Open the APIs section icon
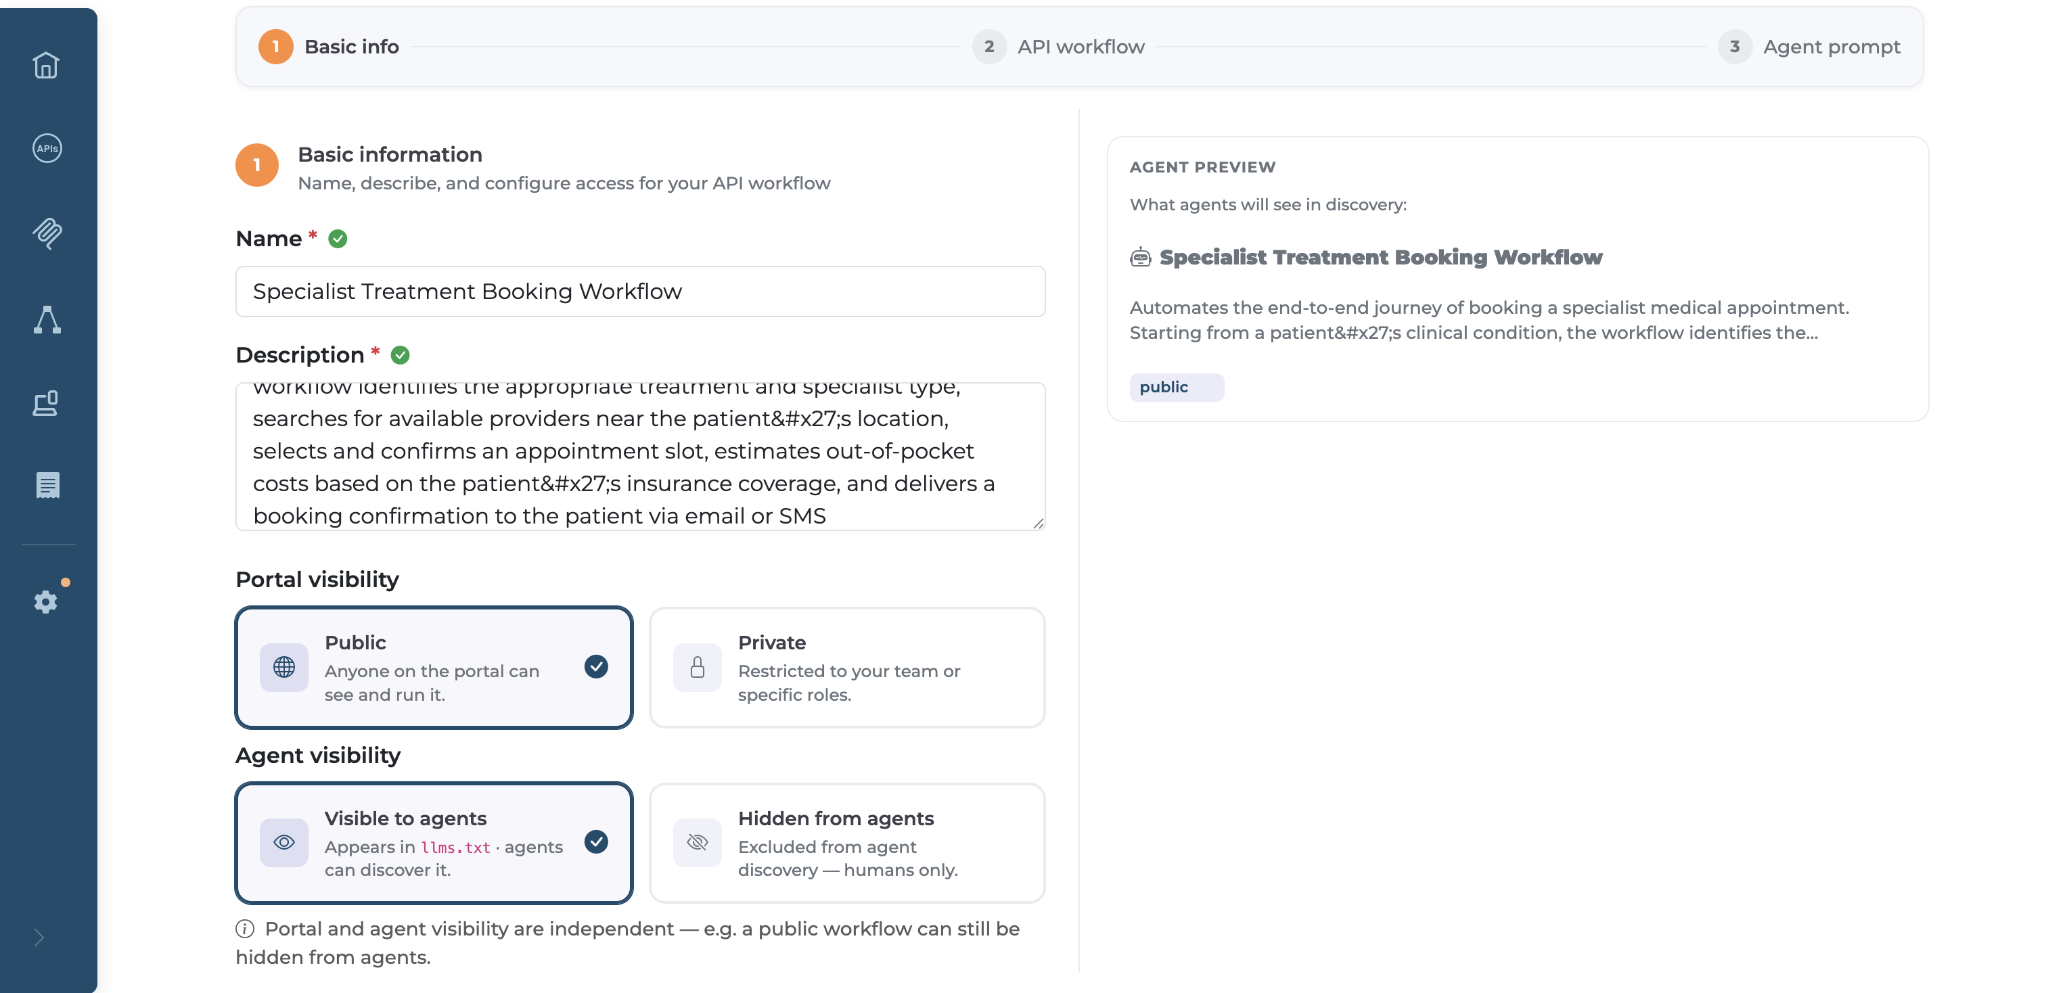Image resolution: width=2046 pixels, height=993 pixels. [47, 148]
